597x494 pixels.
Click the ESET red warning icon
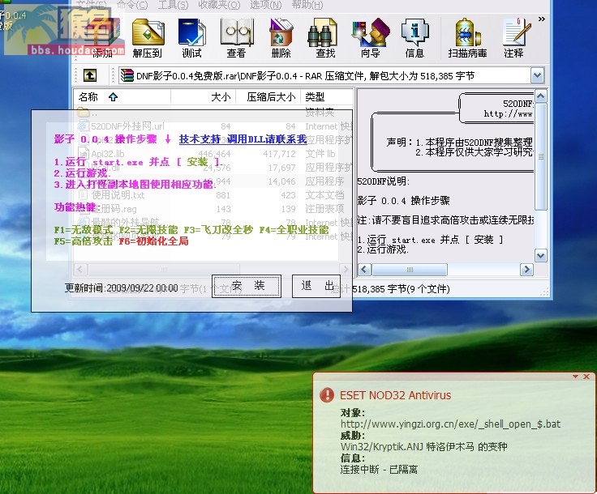(327, 395)
